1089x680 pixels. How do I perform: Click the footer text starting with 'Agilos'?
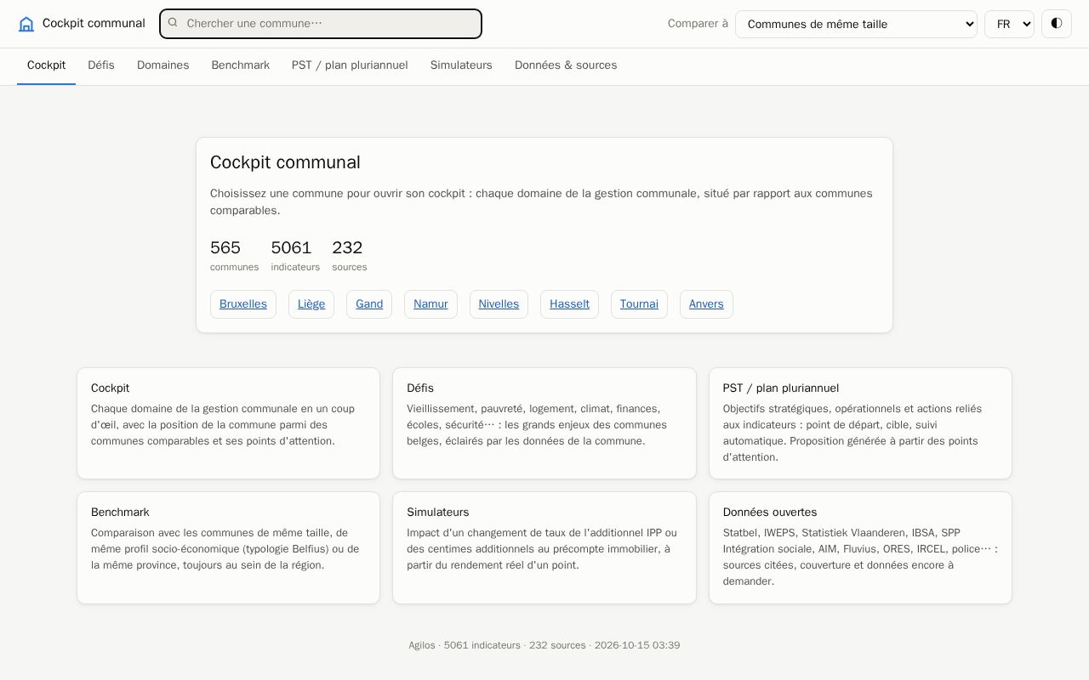pyautogui.click(x=544, y=645)
